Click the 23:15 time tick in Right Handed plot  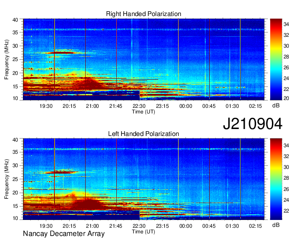(x=163, y=106)
